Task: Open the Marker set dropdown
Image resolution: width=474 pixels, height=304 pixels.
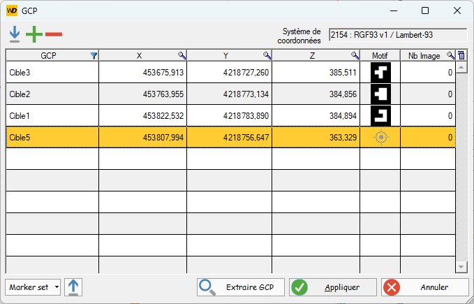Action: (33, 287)
